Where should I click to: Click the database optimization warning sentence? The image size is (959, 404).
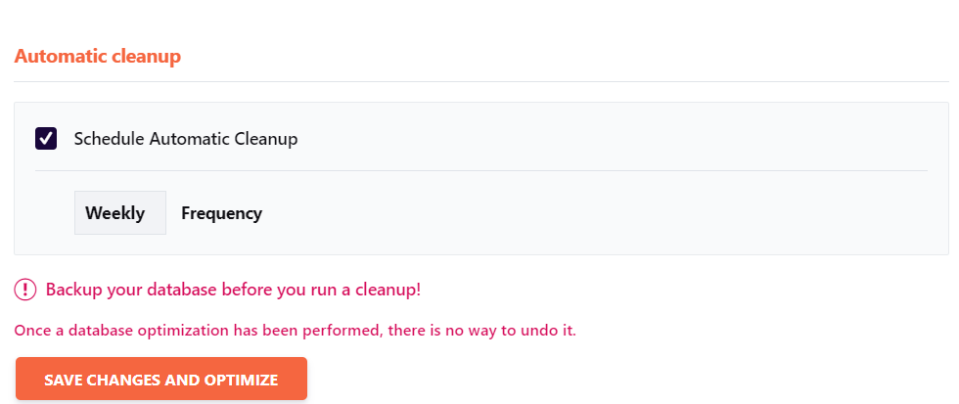pyautogui.click(x=295, y=332)
